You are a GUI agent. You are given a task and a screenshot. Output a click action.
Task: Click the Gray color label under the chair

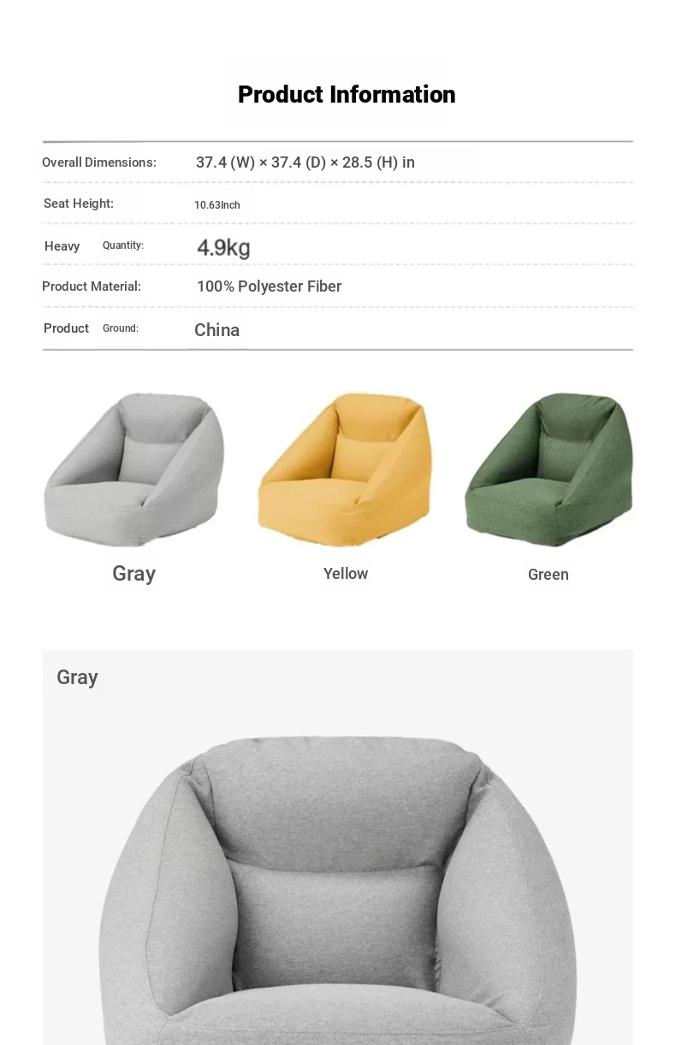133,574
